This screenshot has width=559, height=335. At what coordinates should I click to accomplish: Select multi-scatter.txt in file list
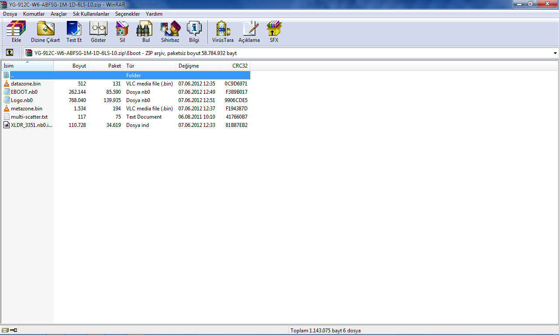tap(29, 117)
